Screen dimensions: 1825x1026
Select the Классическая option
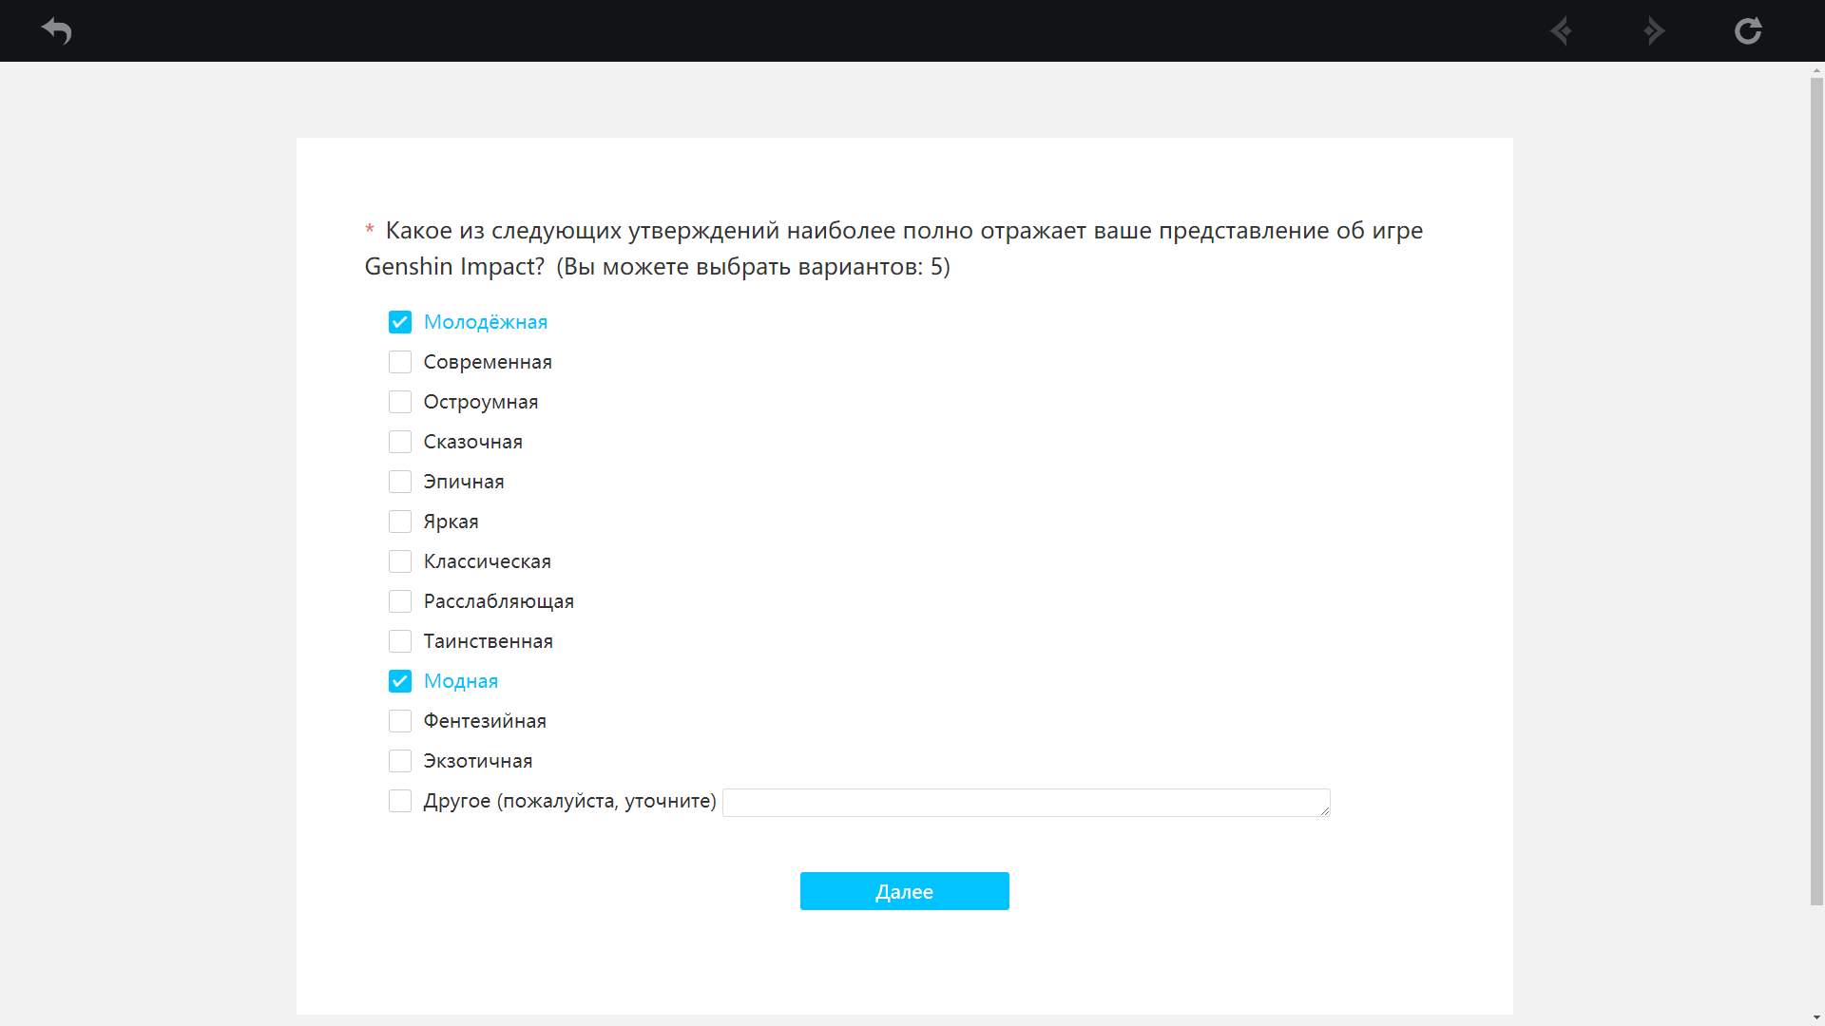tap(400, 561)
